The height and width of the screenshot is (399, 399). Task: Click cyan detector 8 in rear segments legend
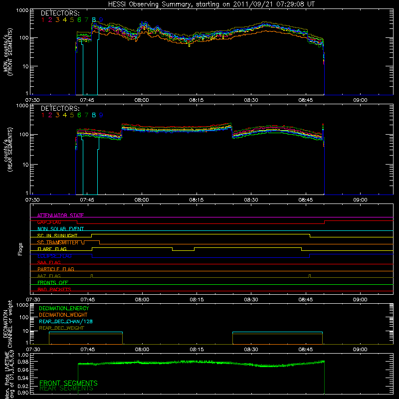pyautogui.click(x=94, y=115)
